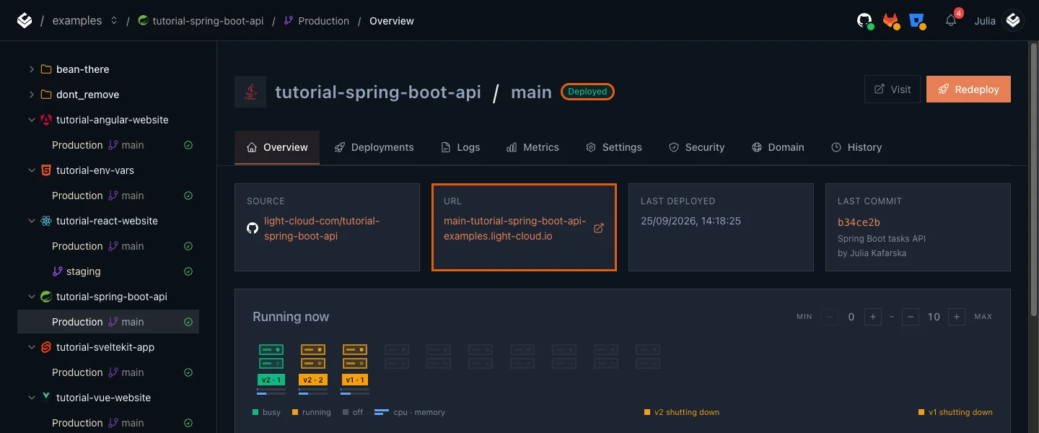Click the v2 shutting down legend entry
This screenshot has width=1039, height=433.
(x=682, y=413)
